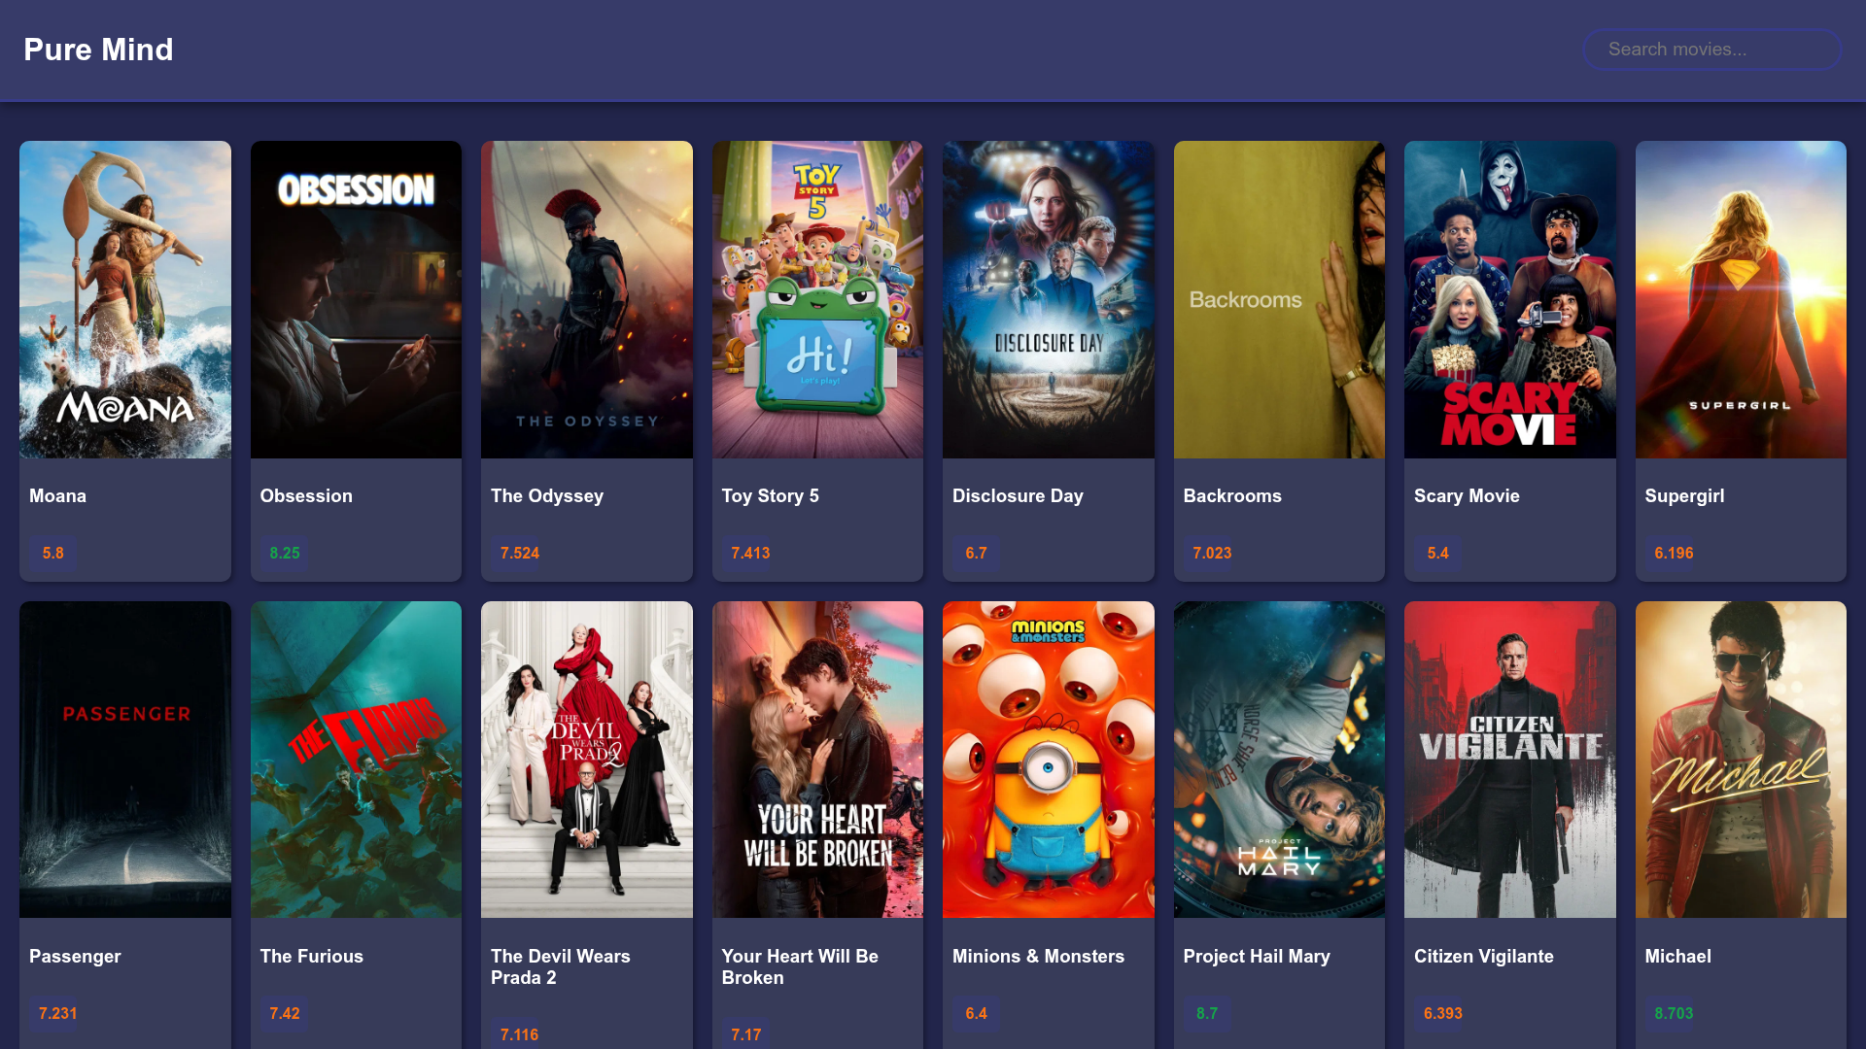Viewport: 1866px width, 1049px height.
Task: Click the Supergirl title text
Action: click(x=1684, y=495)
